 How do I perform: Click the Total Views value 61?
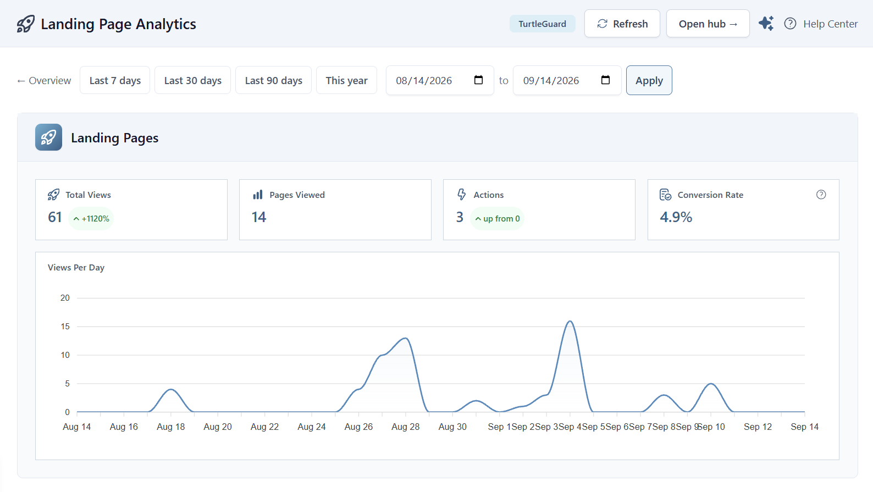[x=55, y=217]
